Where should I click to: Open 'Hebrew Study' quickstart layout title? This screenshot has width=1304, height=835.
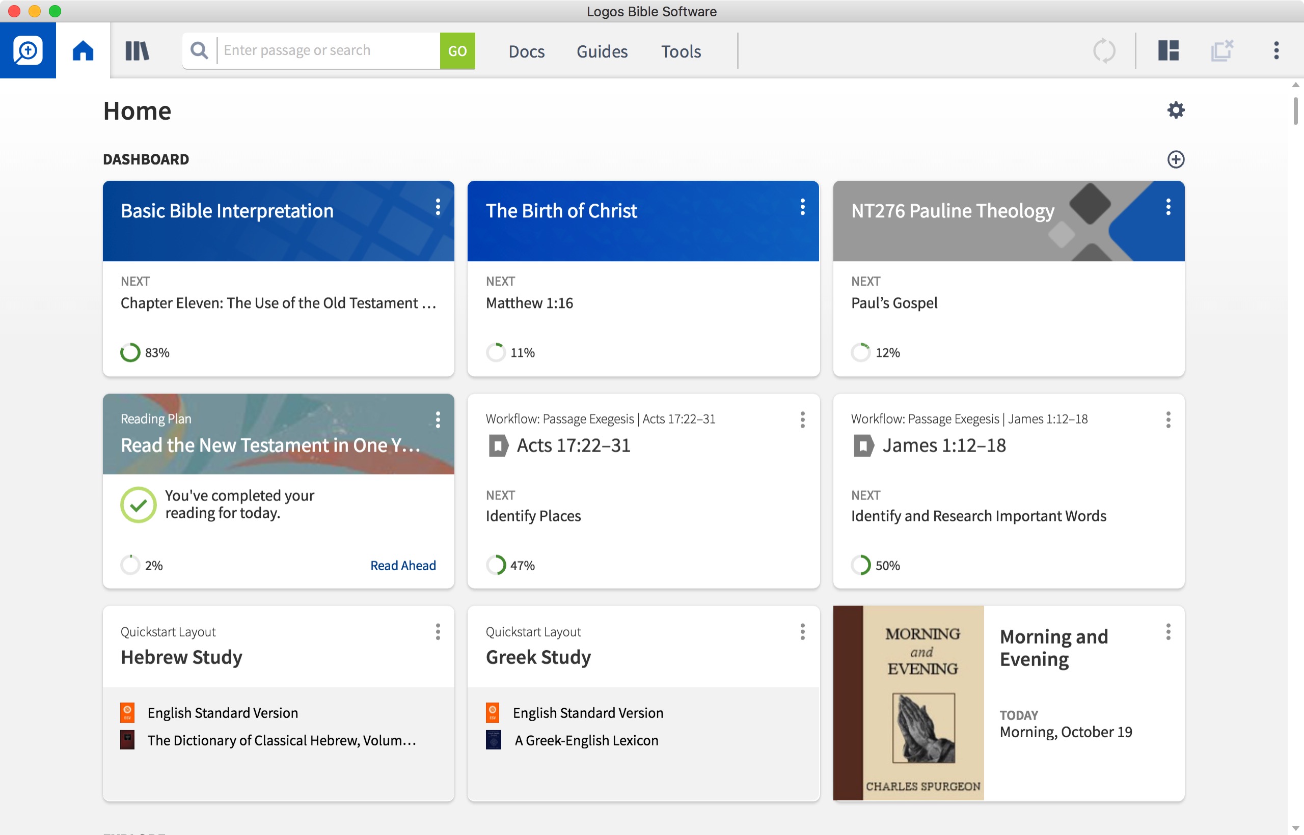point(181,657)
